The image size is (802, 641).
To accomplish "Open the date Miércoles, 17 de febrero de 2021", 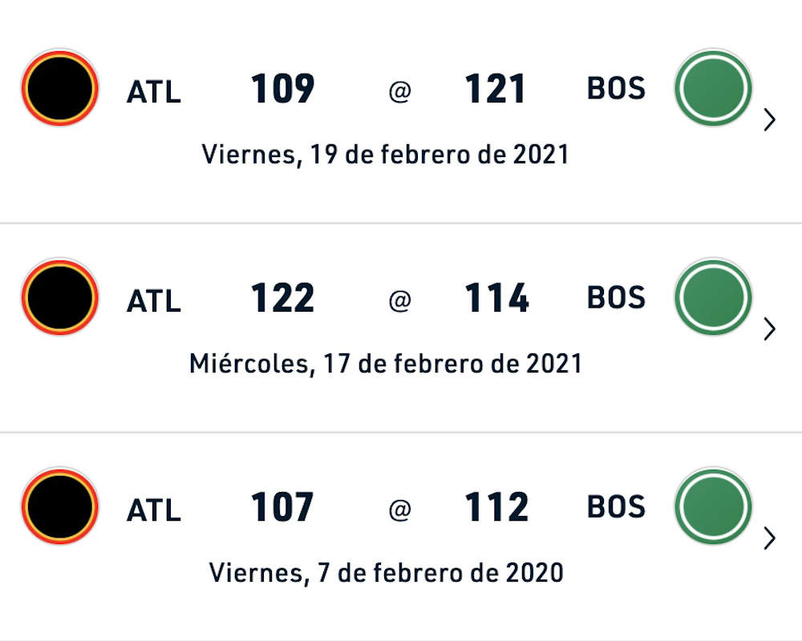I will point(386,364).
